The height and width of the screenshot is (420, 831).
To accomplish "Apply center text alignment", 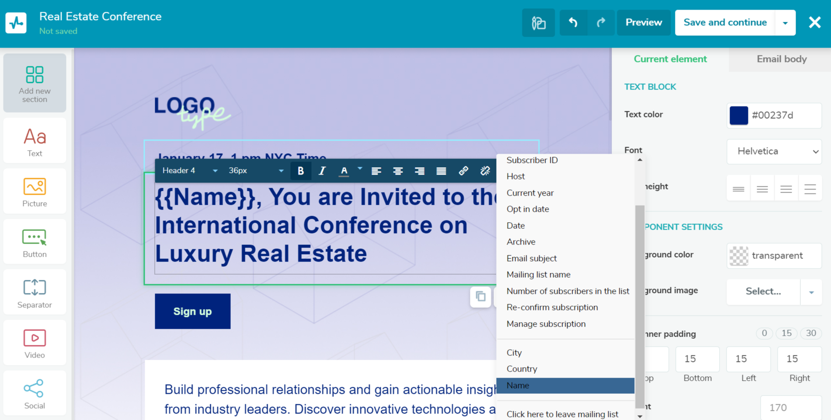I will point(398,171).
